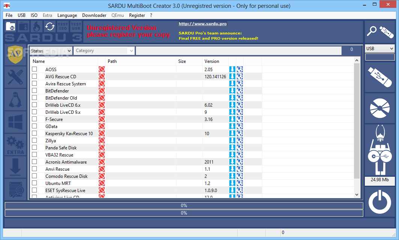Open the Utility tools (wrench) category
The image size is (399, 240).
click(15, 77)
